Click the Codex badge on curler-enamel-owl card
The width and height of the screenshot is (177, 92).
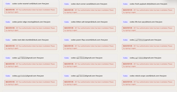[x=8, y=4]
